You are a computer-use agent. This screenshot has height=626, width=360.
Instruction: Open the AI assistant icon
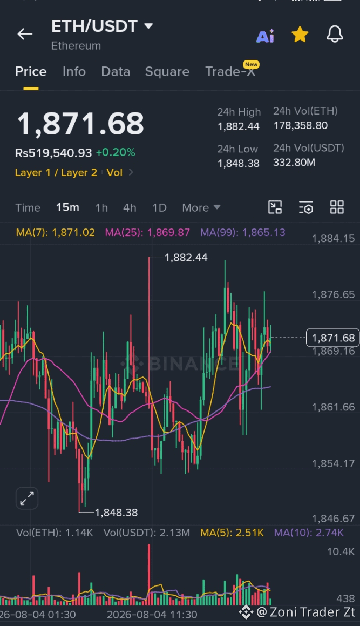(x=266, y=36)
